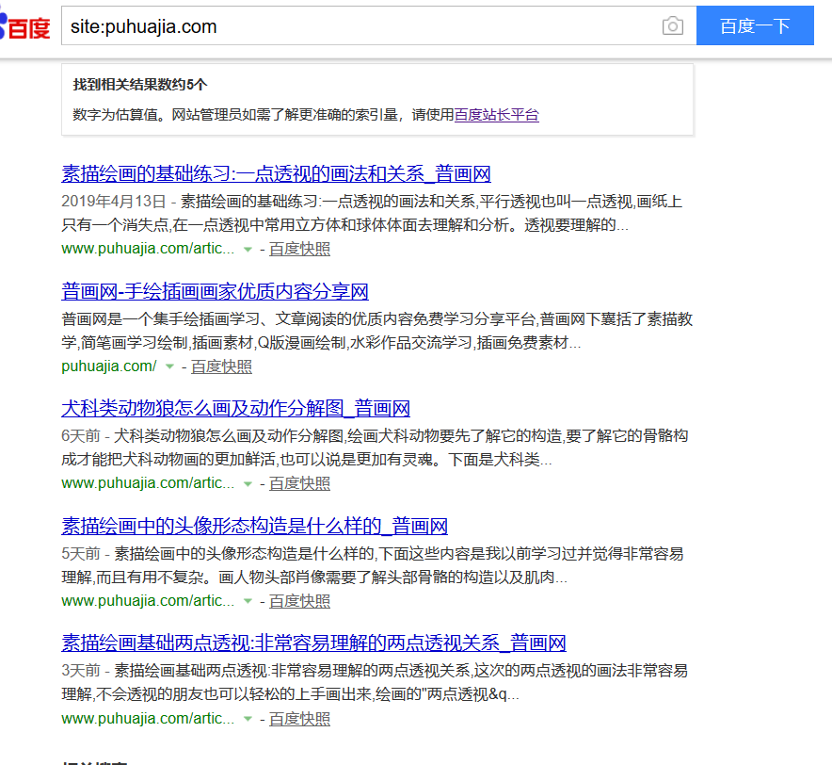Click green URL under 犬科类动物狼 result
This screenshot has height=765, width=832.
point(148,483)
